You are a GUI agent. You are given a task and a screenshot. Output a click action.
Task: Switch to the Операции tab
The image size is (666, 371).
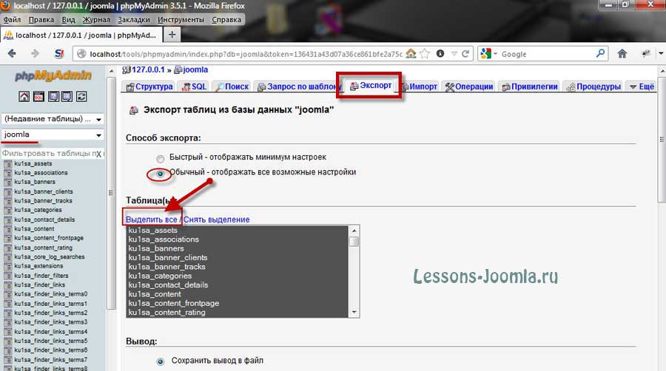point(469,86)
